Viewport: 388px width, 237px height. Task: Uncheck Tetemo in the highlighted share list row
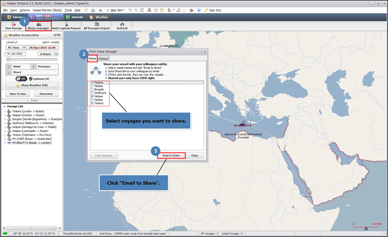pyautogui.click(x=92, y=82)
